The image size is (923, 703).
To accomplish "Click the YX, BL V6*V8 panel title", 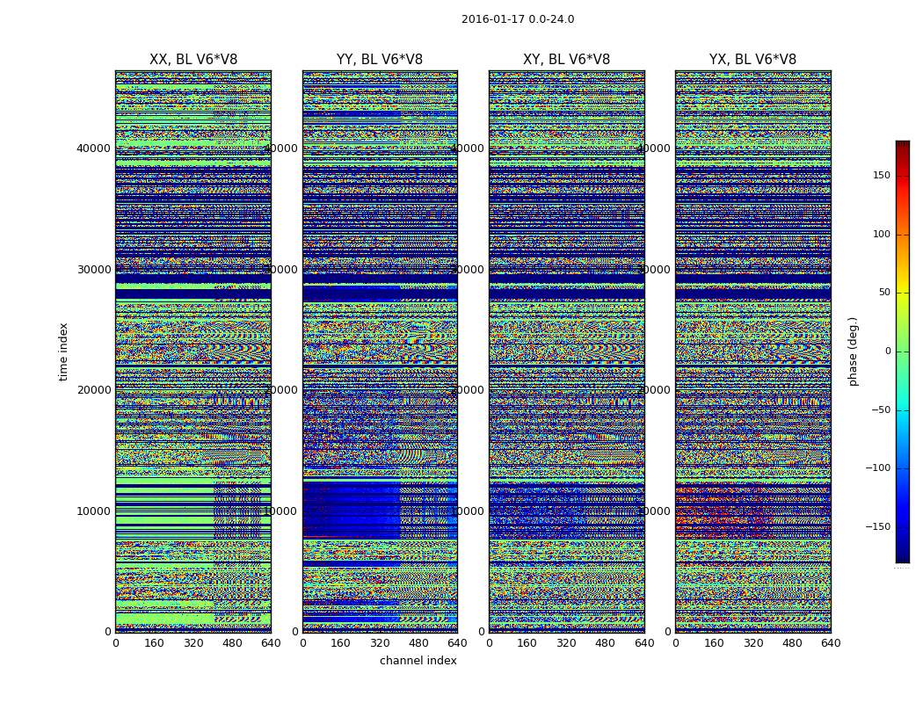I will 752,60.
